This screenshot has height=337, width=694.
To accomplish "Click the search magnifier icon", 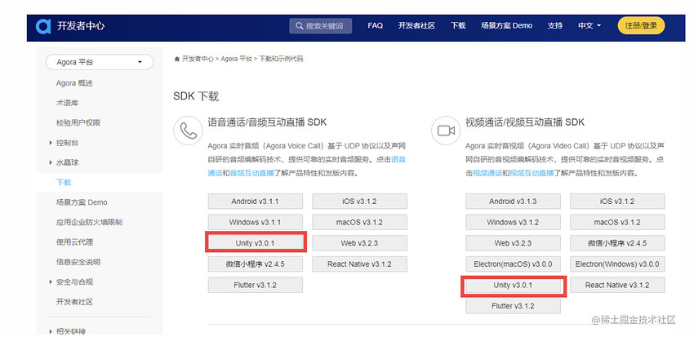I will [300, 26].
